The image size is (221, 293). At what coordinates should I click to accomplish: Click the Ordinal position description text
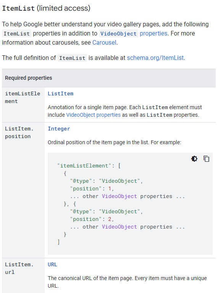[x=115, y=142]
